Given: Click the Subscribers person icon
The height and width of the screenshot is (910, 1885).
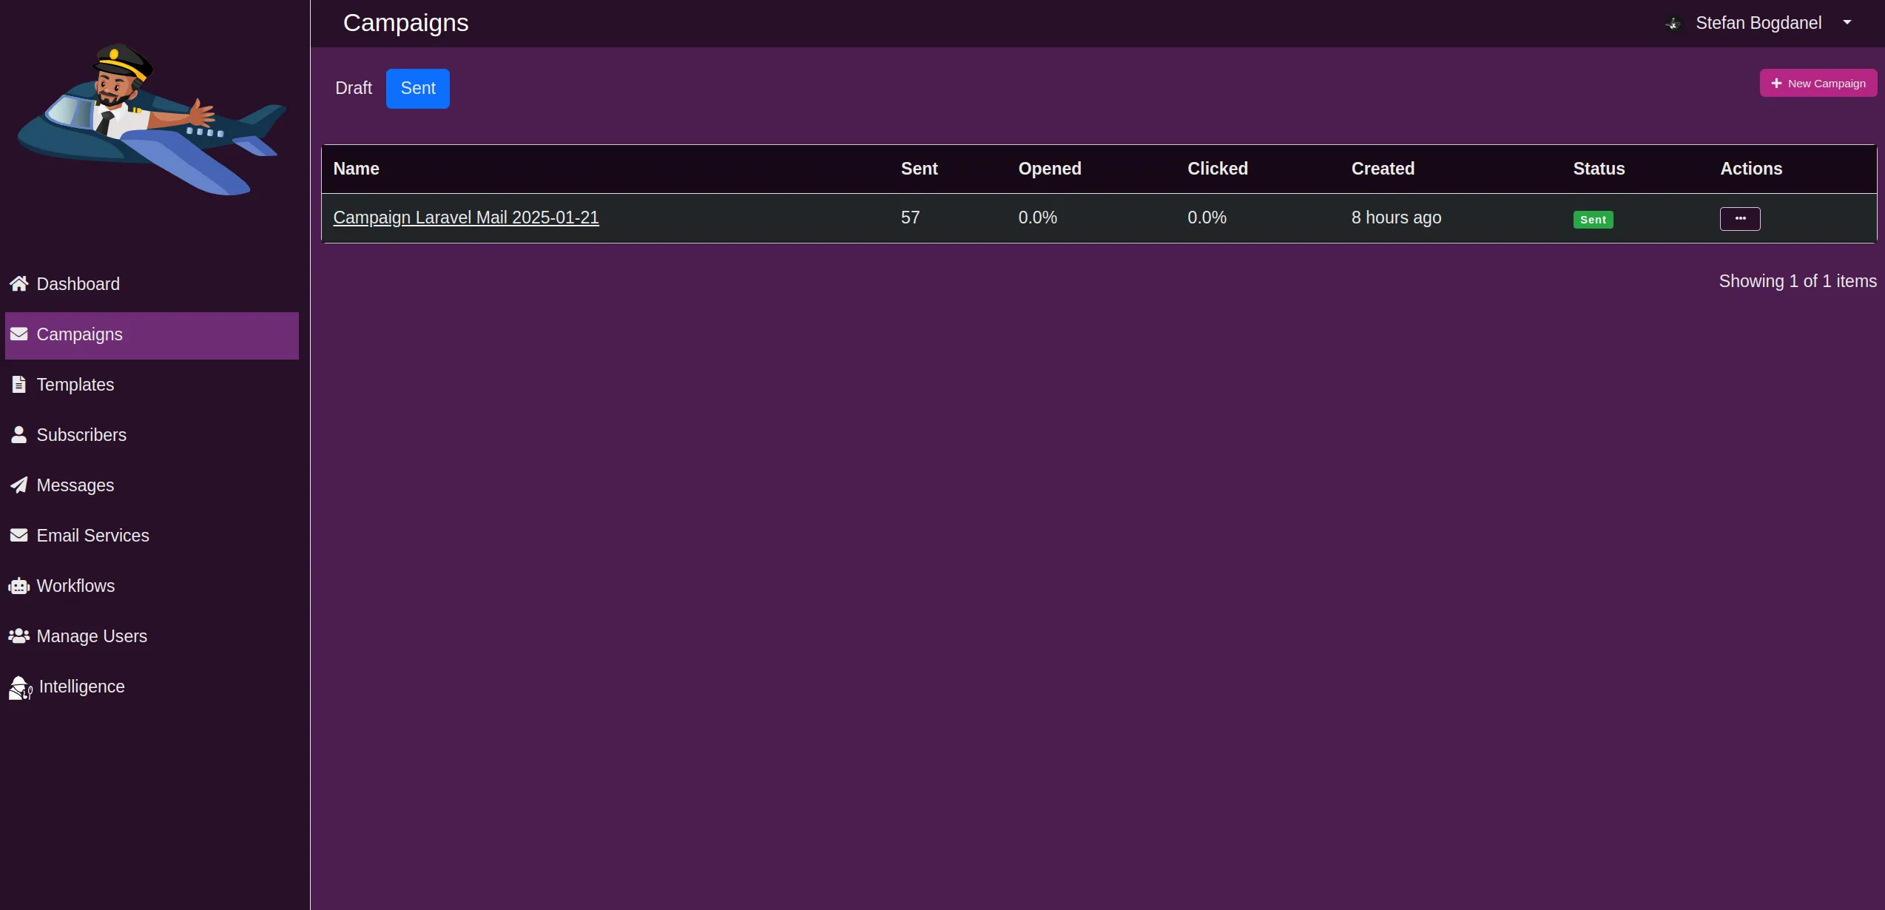Looking at the screenshot, I should 19,435.
